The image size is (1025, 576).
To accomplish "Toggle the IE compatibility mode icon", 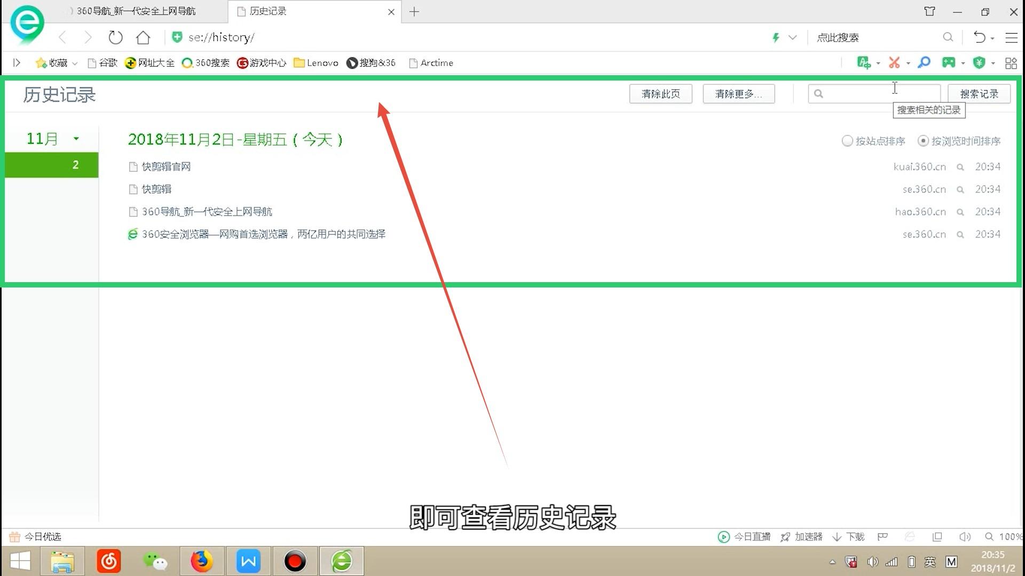I will click(x=910, y=537).
